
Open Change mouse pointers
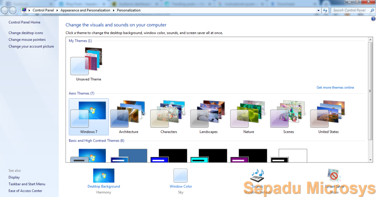point(27,40)
